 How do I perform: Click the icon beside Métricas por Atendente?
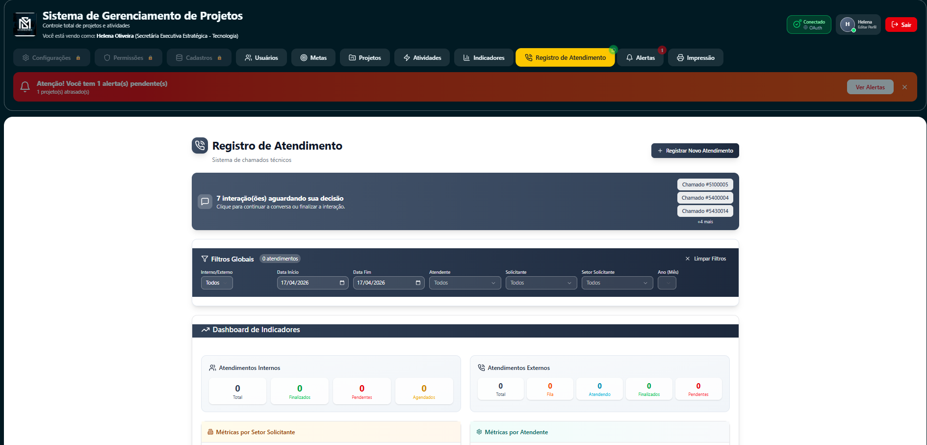click(479, 432)
